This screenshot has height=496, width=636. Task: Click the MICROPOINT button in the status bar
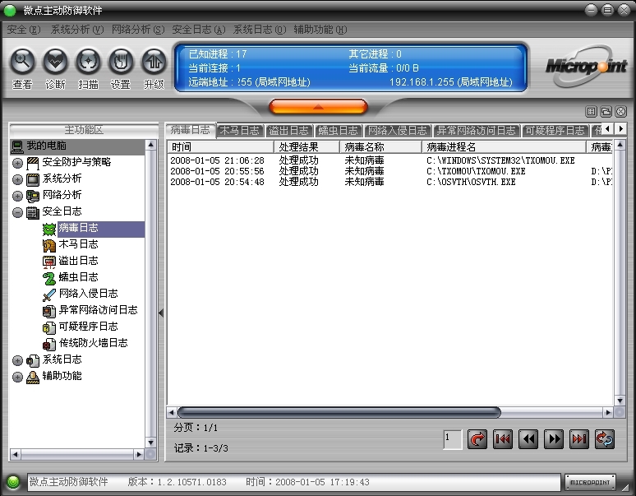(x=590, y=482)
